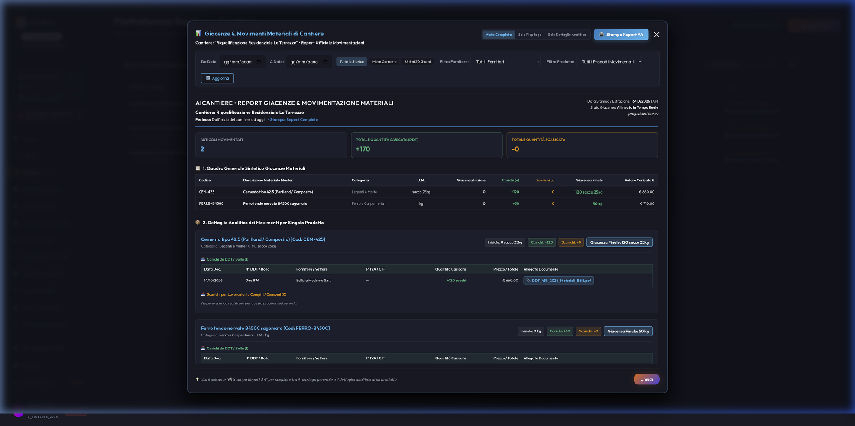Click the Carichi: +50 badge
Screen dimensions: 855x426
click(x=560, y=331)
